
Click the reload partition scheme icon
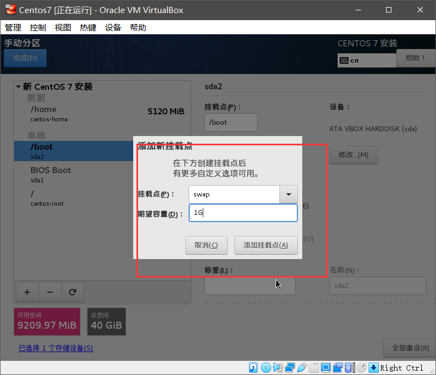coord(73,292)
